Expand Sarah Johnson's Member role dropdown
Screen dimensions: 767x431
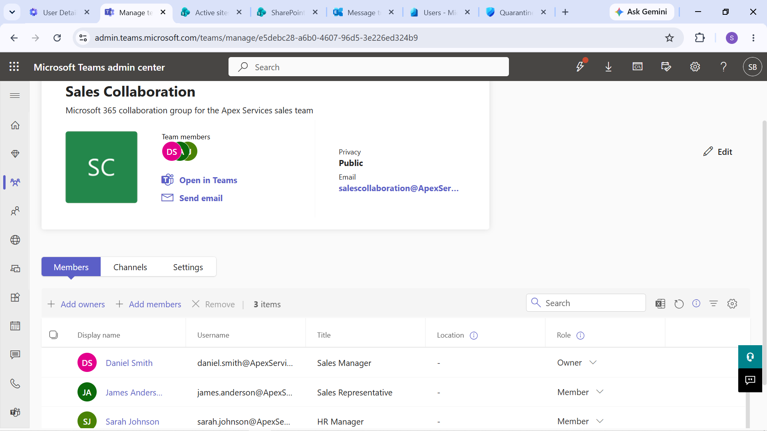pos(600,421)
